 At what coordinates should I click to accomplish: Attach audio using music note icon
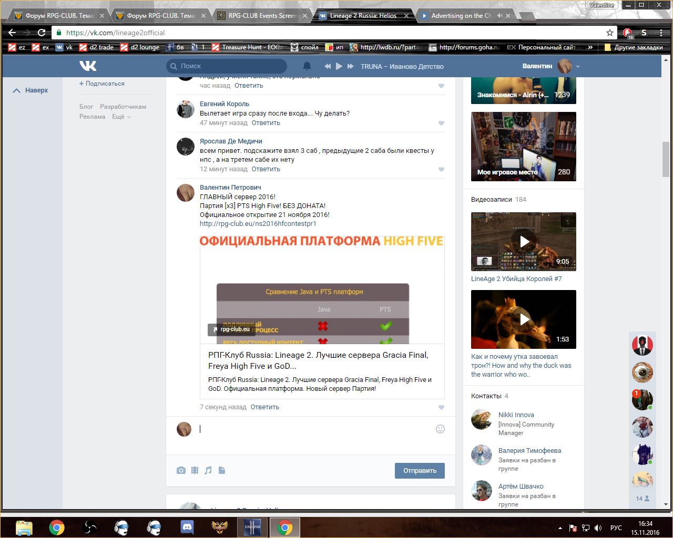pos(208,470)
